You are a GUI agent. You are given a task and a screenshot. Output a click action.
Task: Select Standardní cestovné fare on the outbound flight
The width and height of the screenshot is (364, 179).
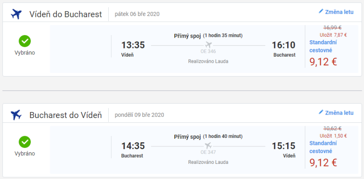[323, 46]
